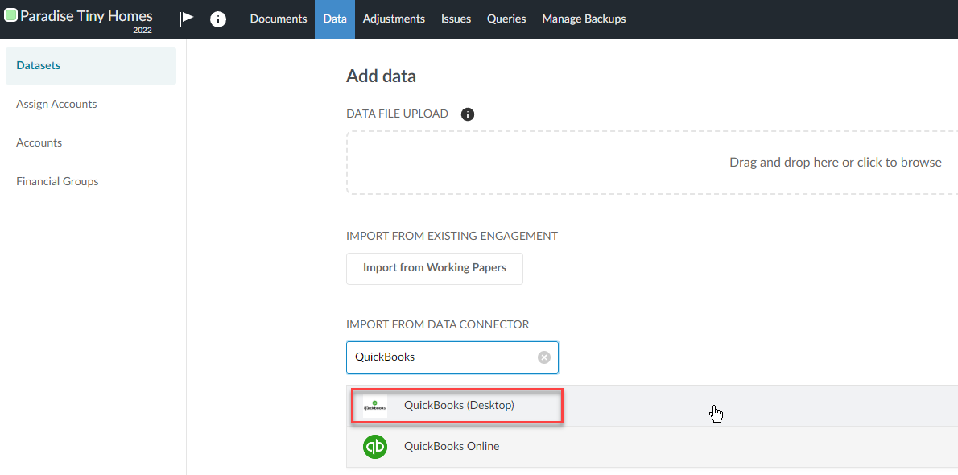Open the engagement info icon beside the flag
The image size is (958, 475).
218,19
